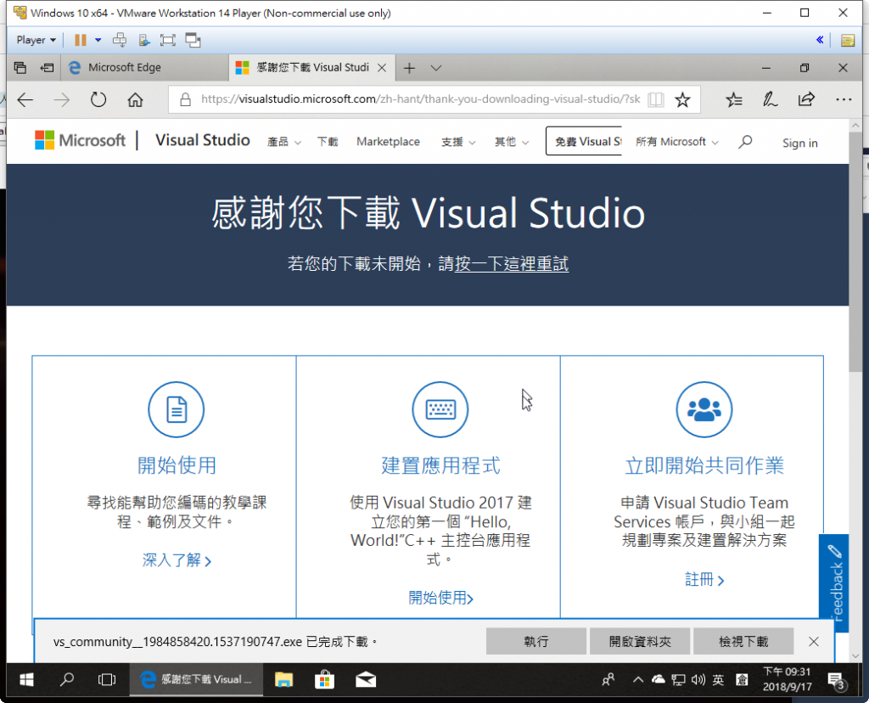Open 深入了解 link
The image size is (869, 703).
177,560
